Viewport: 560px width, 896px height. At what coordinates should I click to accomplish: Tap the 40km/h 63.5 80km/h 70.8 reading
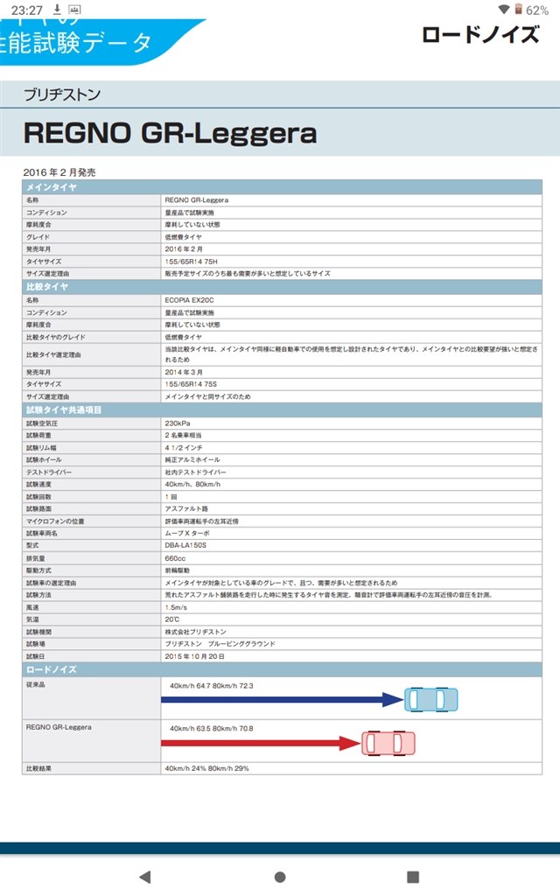(x=212, y=729)
